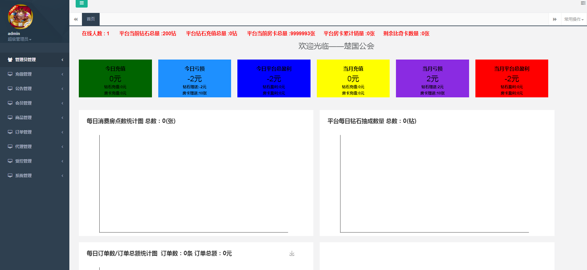Viewport: 587px width, 270px height.
Task: Open the 商品管理 menu item
Action: point(24,118)
